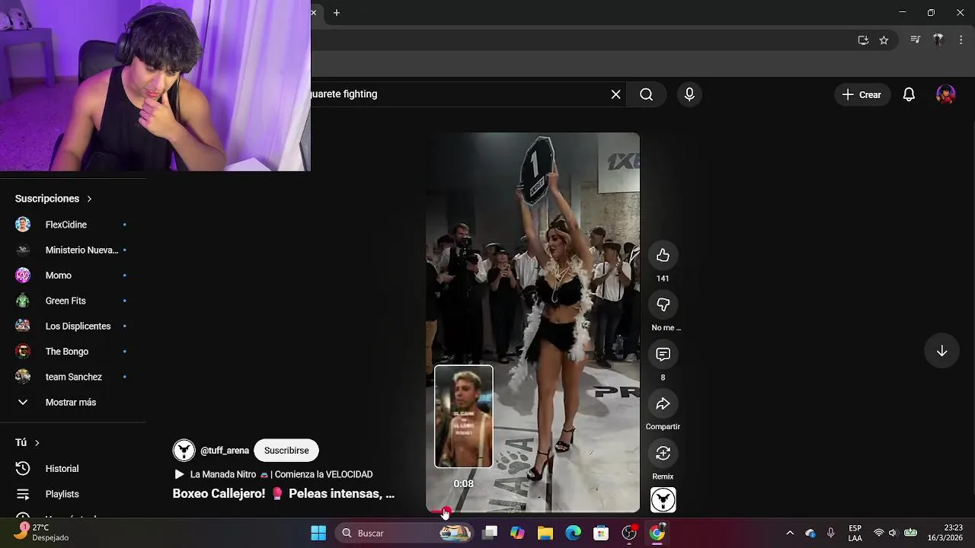Screen dimensions: 975x548
Task: Open the sound source channel thumbnail
Action: [x=663, y=500]
